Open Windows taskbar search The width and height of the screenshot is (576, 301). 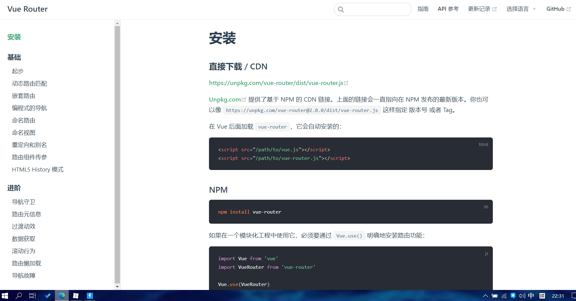click(x=19, y=296)
